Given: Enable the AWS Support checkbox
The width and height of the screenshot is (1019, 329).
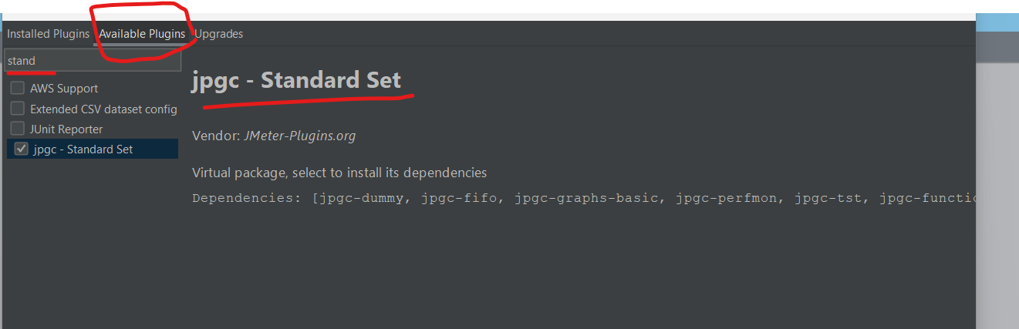Looking at the screenshot, I should point(18,89).
